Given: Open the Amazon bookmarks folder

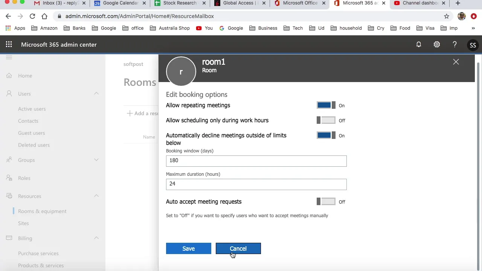Looking at the screenshot, I should pos(44,28).
